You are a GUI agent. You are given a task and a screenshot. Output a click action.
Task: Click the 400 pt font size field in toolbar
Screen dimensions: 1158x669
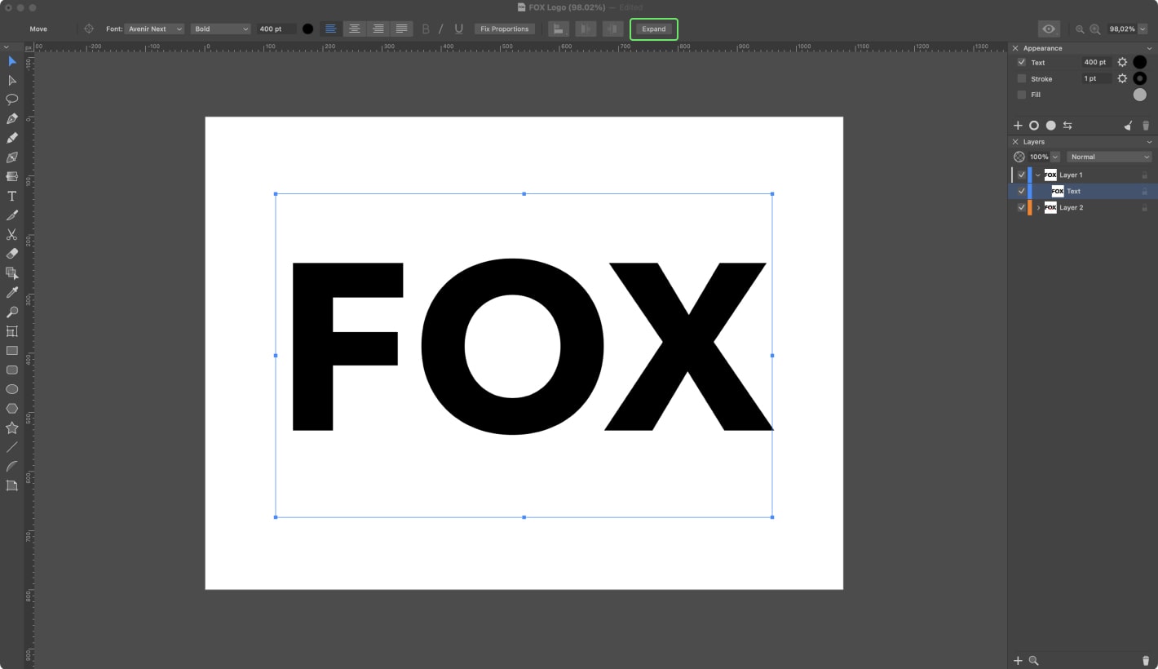(x=276, y=29)
